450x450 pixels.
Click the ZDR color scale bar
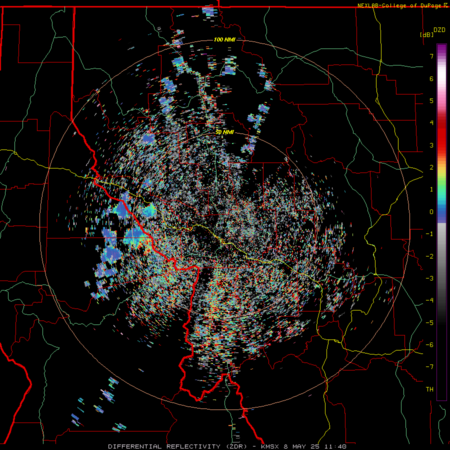pyautogui.click(x=441, y=222)
